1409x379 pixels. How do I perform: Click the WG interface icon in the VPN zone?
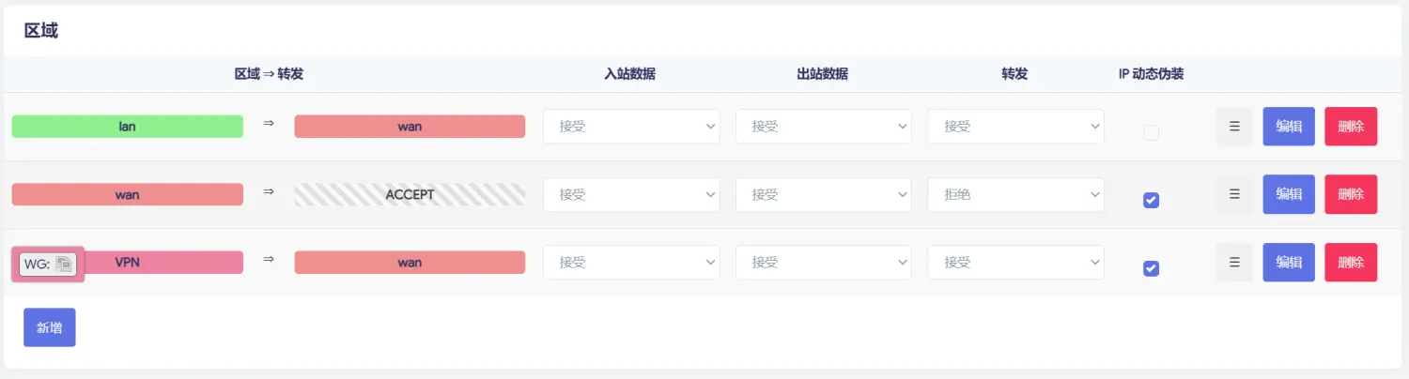(x=64, y=265)
